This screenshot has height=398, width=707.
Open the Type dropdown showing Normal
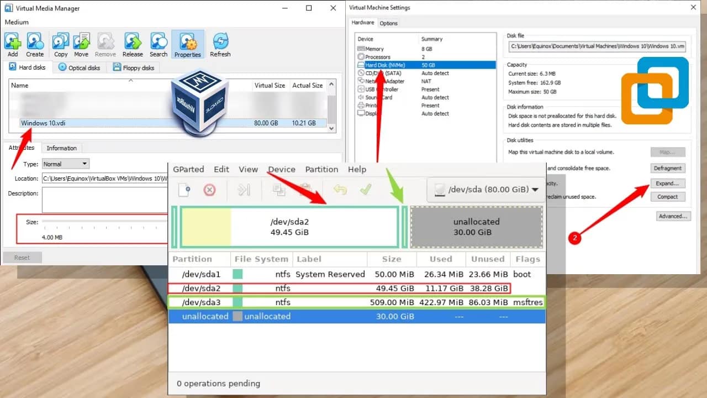pyautogui.click(x=65, y=164)
